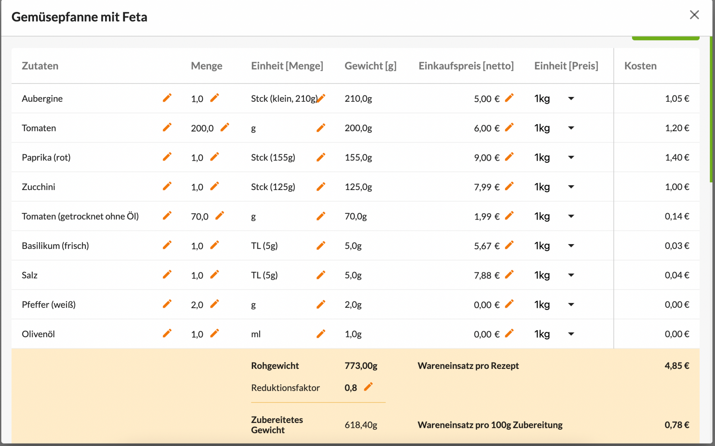Image resolution: width=715 pixels, height=446 pixels.
Task: Click the Kosten column header
Action: [640, 66]
